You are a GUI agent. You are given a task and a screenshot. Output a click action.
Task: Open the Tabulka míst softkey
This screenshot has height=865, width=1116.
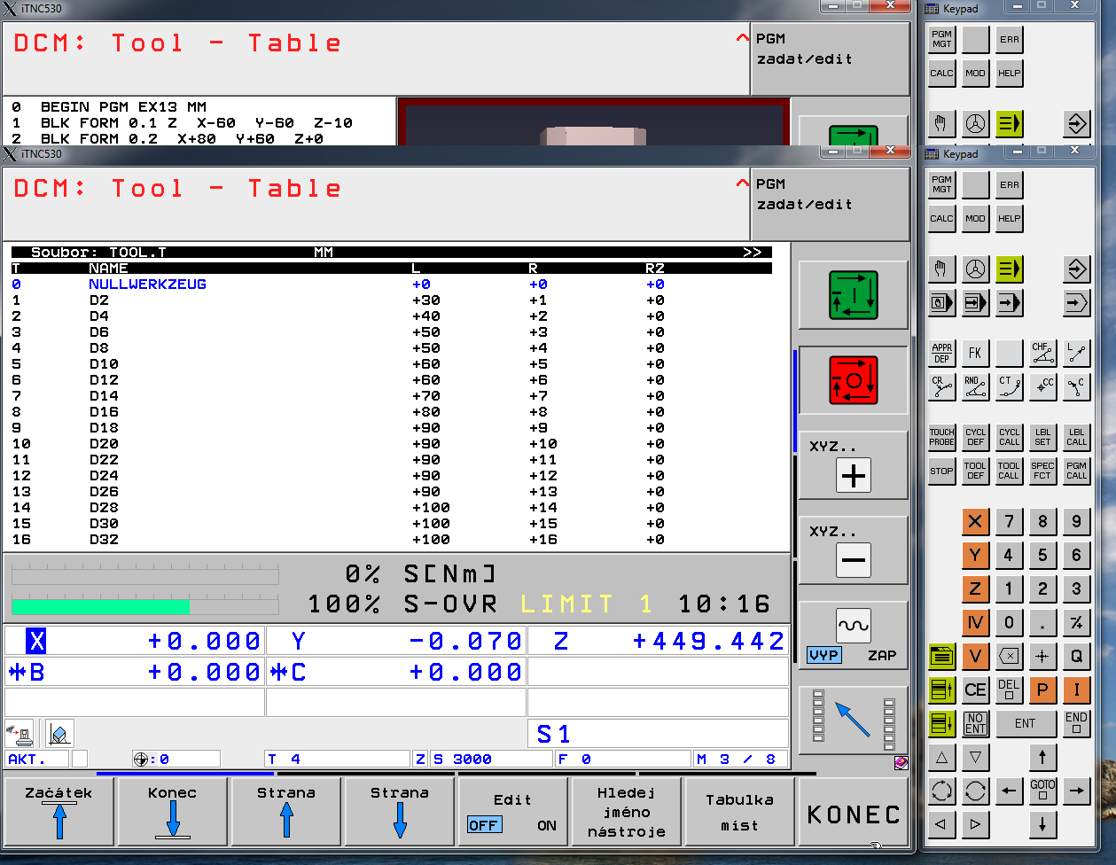tap(739, 813)
